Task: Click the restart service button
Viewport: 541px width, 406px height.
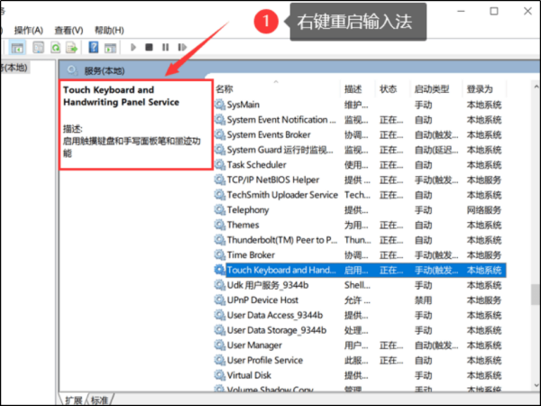Action: 182,47
